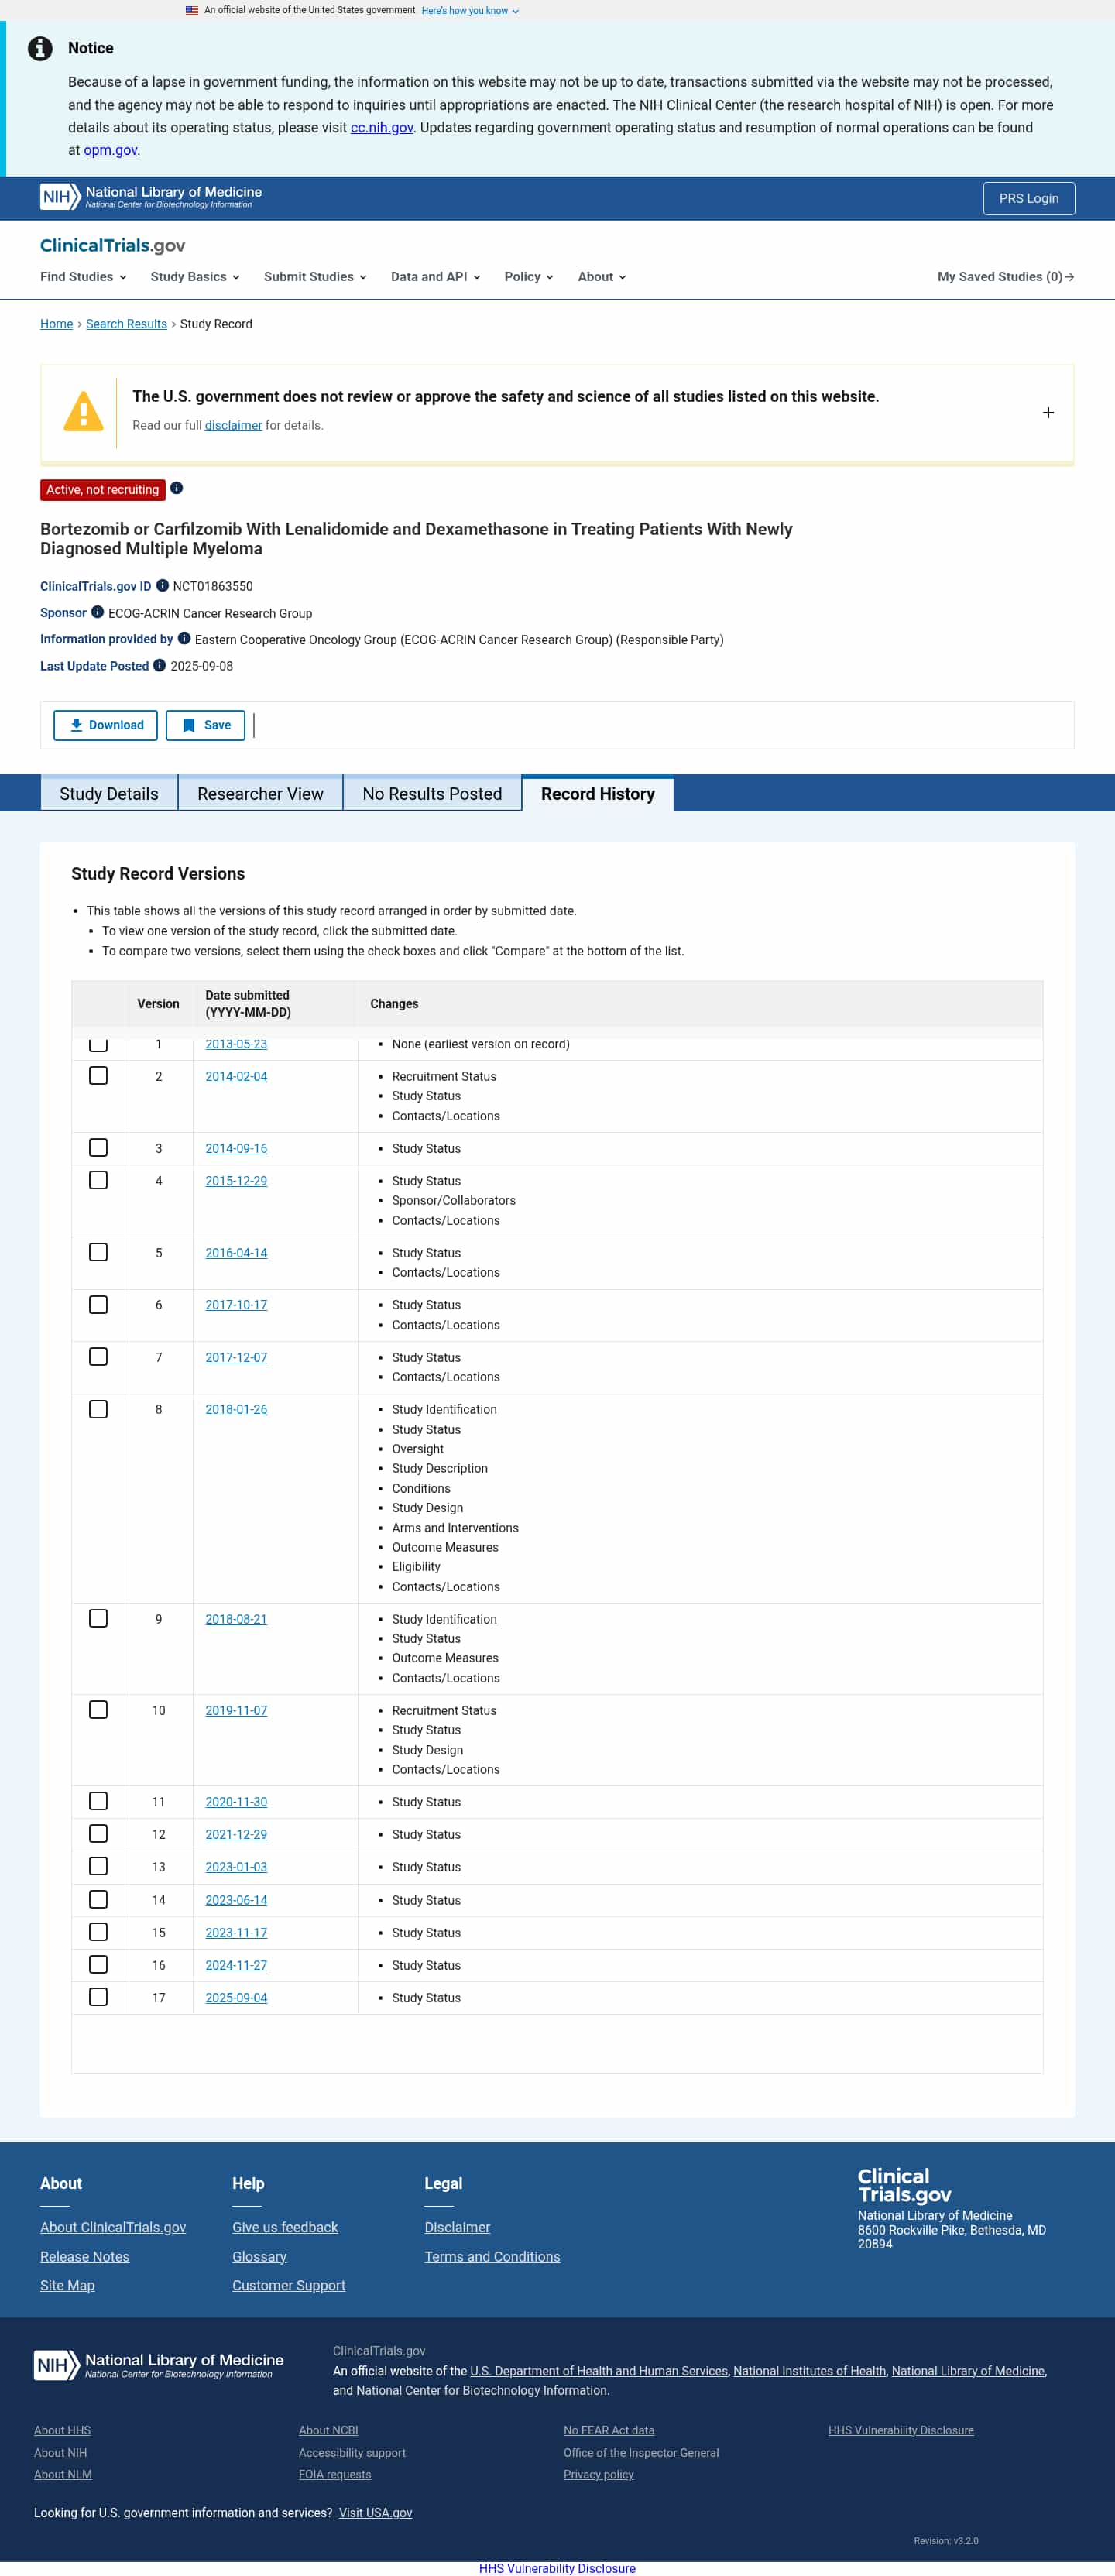Open the Policy menu
This screenshot has height=2576, width=1115.
click(x=528, y=277)
